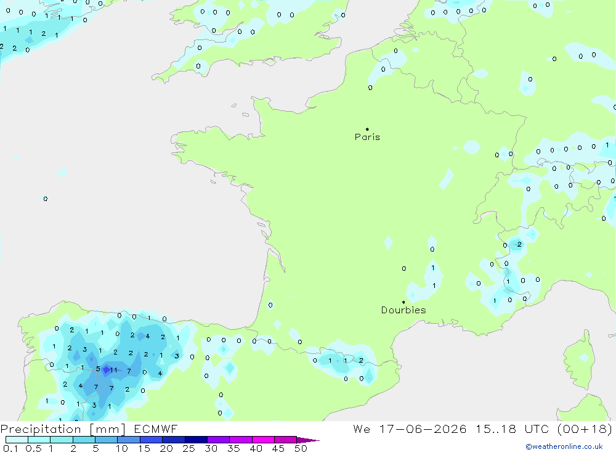
Task: Pick the 0.5–1 mm legend swatch
Action: coord(39,440)
